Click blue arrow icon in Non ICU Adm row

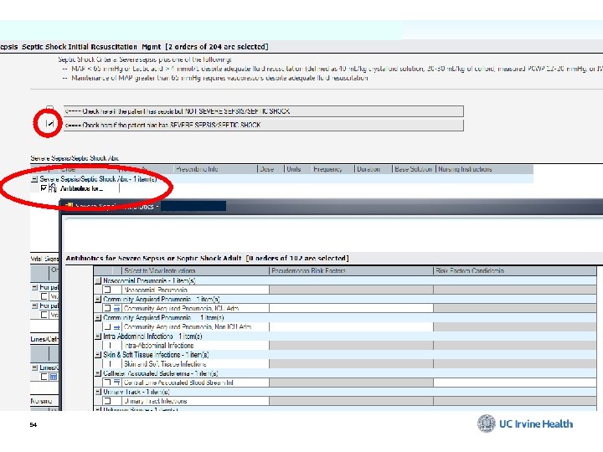pyautogui.click(x=116, y=327)
